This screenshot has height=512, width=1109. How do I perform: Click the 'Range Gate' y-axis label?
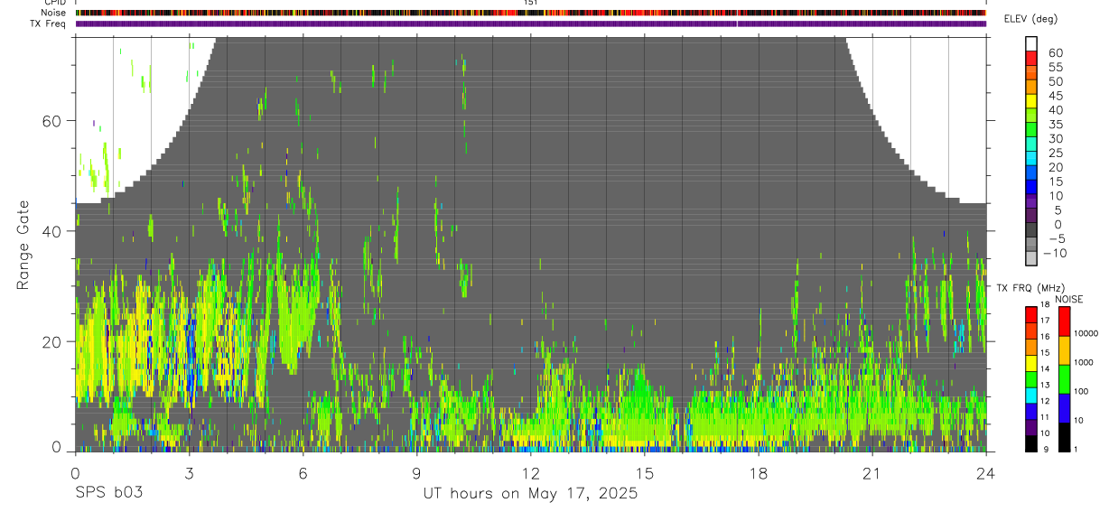tap(23, 245)
